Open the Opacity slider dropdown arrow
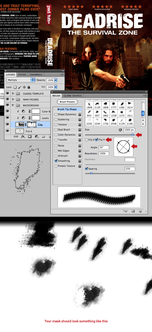Screen dimensions: 152x332 tap(56, 80)
